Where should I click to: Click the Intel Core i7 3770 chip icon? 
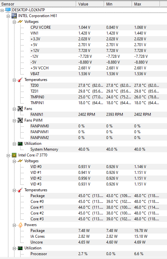click(x=14, y=155)
